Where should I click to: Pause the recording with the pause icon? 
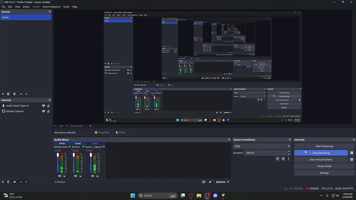tap(352, 153)
